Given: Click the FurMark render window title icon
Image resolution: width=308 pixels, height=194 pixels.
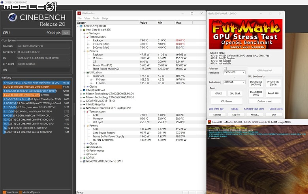Looking at the screenshot, I should tap(209, 122).
